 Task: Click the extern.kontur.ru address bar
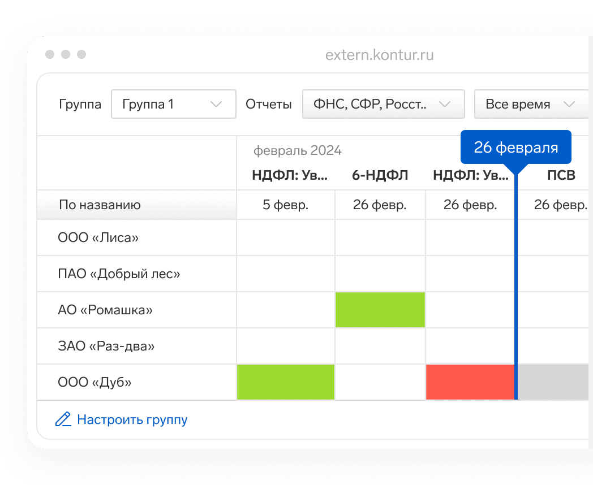pyautogui.click(x=379, y=55)
